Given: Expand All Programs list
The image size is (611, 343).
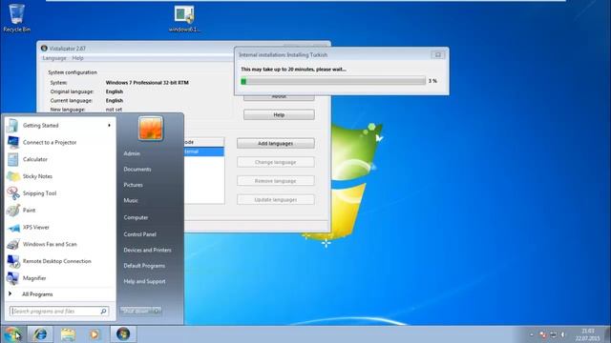Looking at the screenshot, I should click(x=59, y=294).
